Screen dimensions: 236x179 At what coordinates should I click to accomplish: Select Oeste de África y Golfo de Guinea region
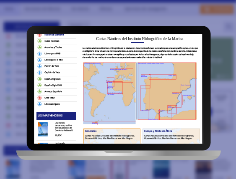pyautogui.click(x=115, y=88)
